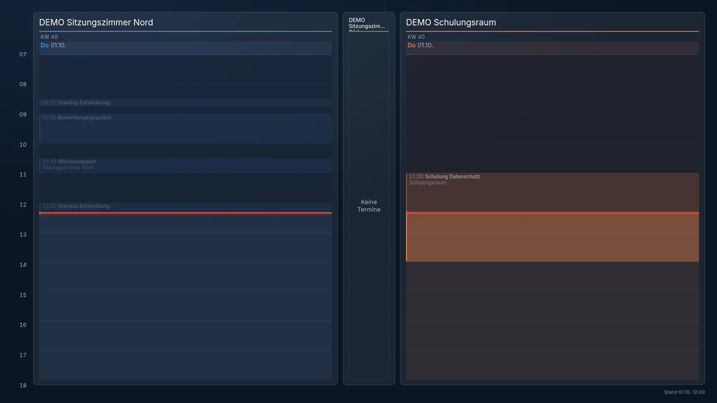This screenshot has height=403, width=717.
Task: Click the Keine Termine placeholder text
Action: [369, 206]
